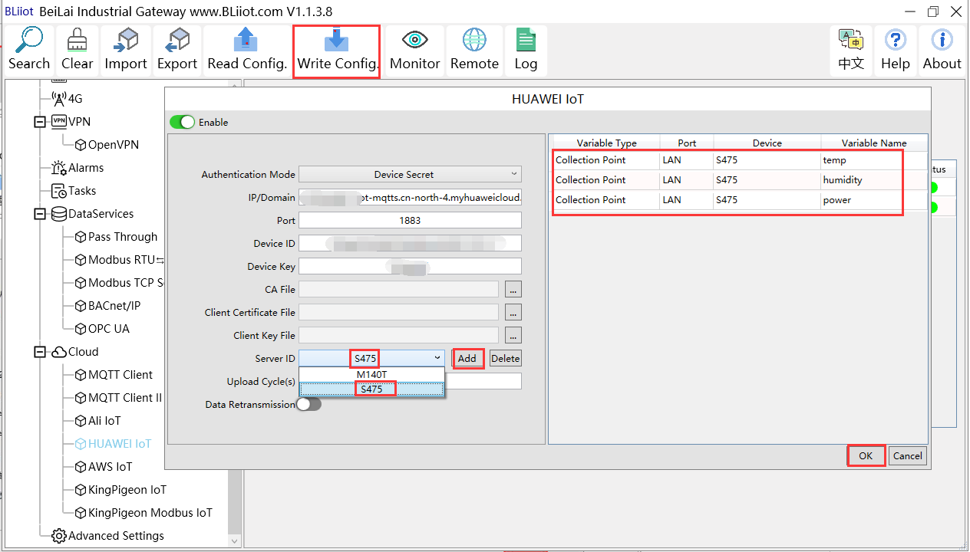Click the Clear toolbar icon

tap(77, 51)
